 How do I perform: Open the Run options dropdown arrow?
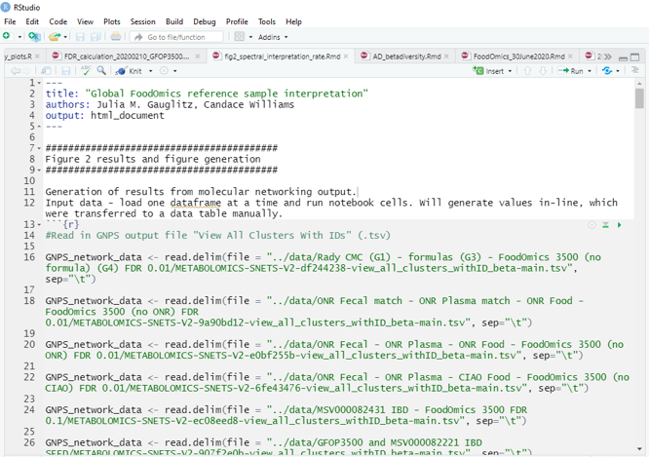590,71
